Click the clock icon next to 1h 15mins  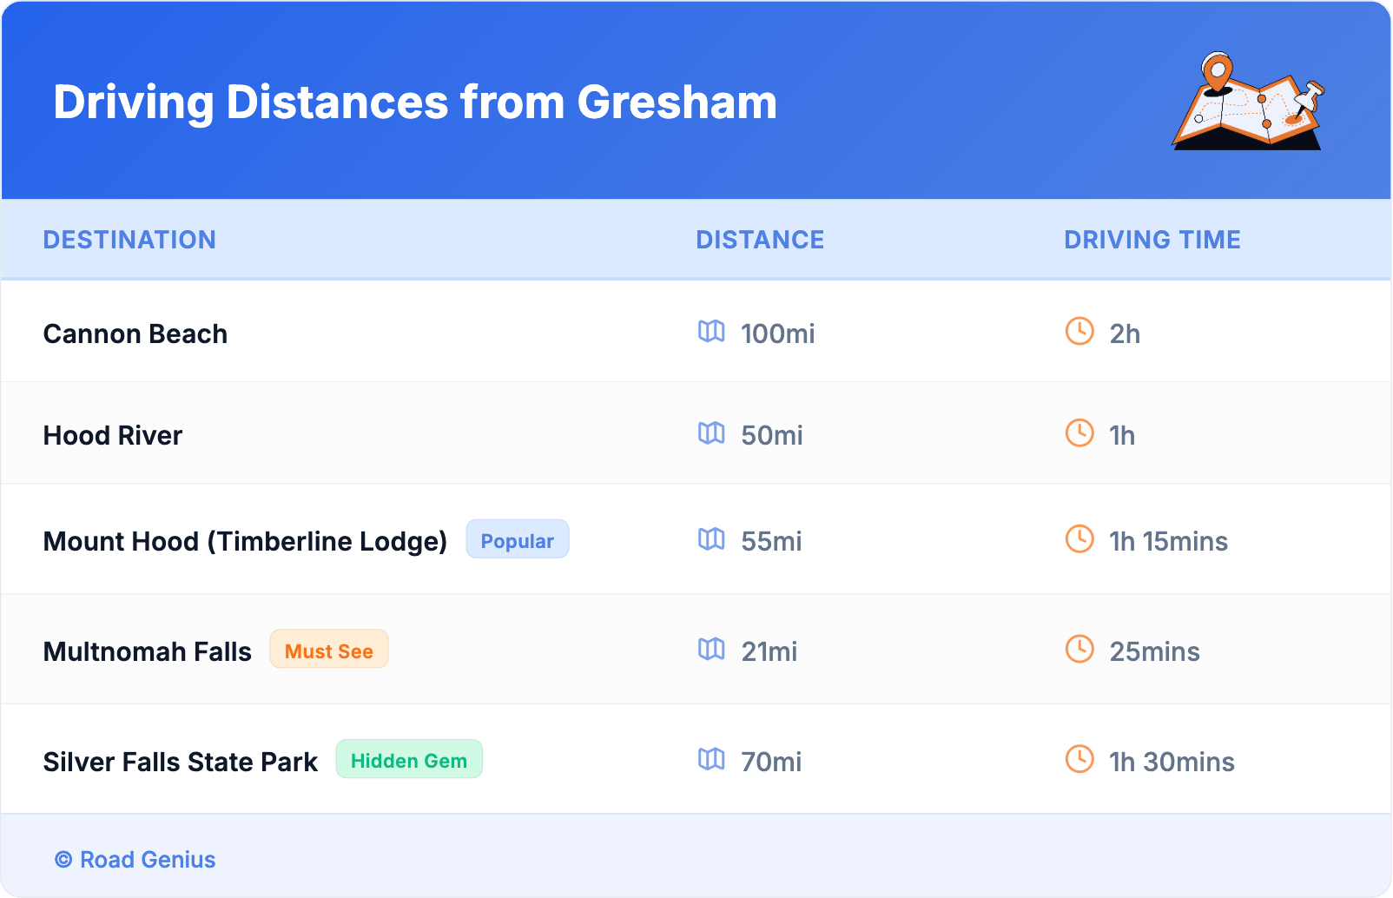click(x=1079, y=538)
